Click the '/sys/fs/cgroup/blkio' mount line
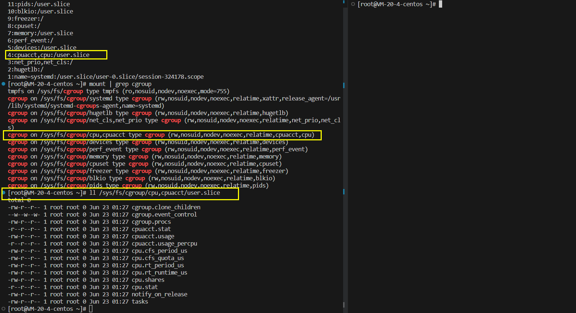Screen dimensions: 576x313 [141, 178]
